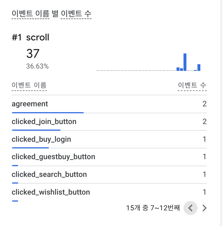This screenshot has width=223, height=226.
Task: Click the clicked_join_button blue progress bar
Action: (36, 130)
